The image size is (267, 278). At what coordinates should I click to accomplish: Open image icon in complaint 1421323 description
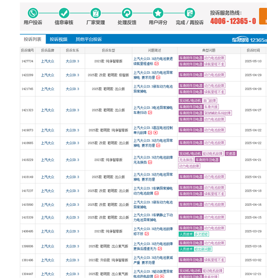coord(150,112)
